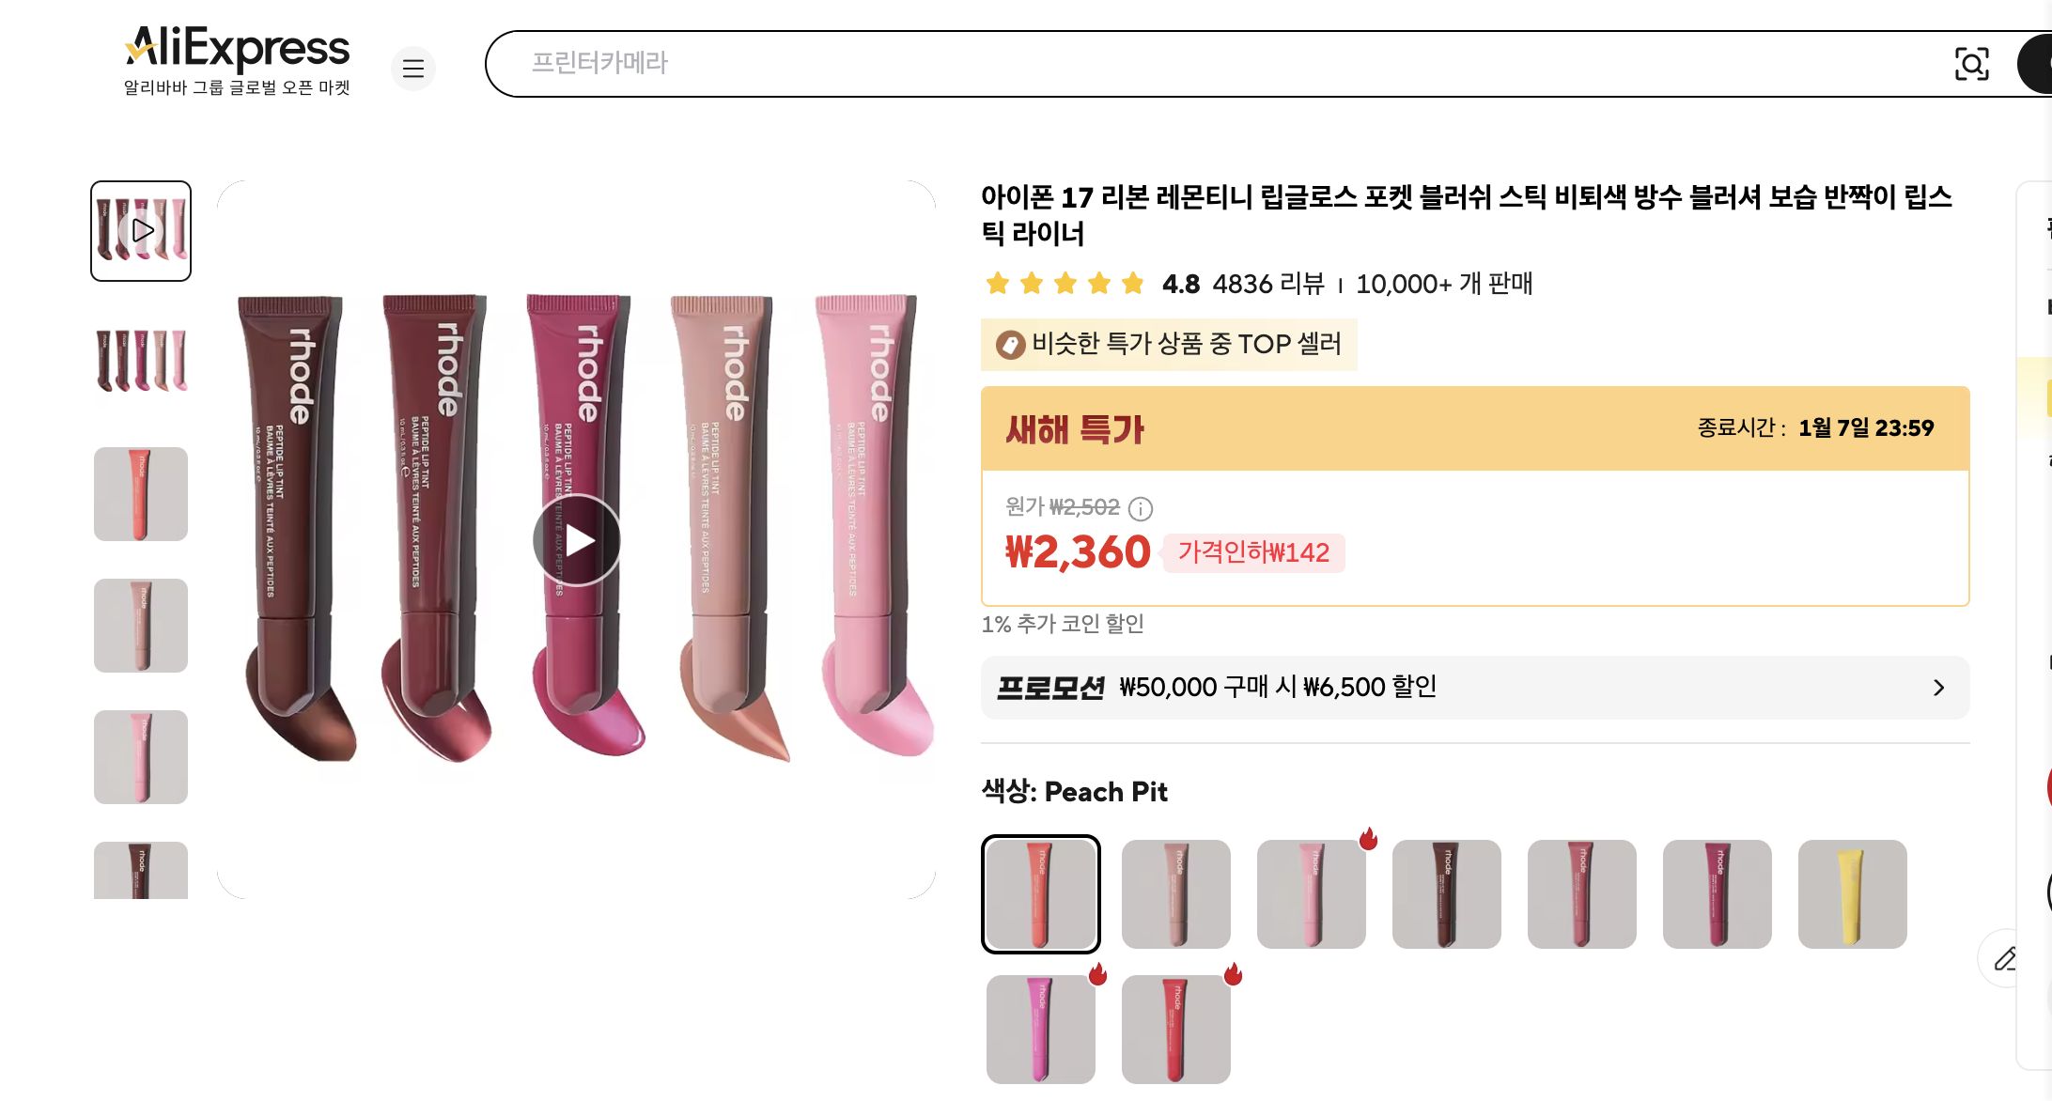Click the info icon beside original price ₩2,502
The image size is (2052, 1101).
(1141, 507)
